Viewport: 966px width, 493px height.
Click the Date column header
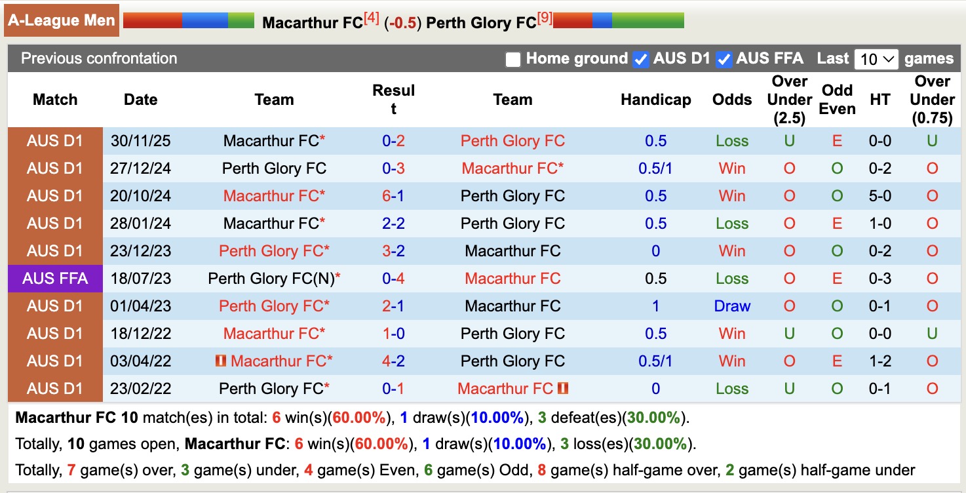(x=140, y=100)
